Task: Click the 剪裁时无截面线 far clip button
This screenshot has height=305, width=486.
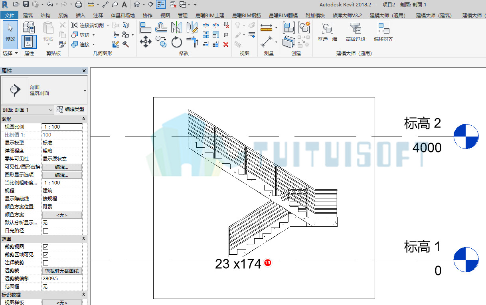Action: click(x=62, y=271)
